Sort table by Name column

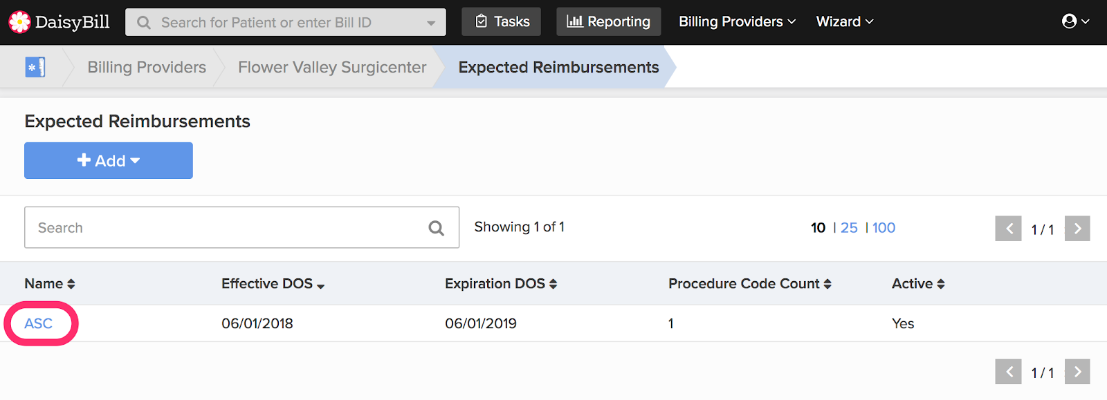click(x=50, y=284)
